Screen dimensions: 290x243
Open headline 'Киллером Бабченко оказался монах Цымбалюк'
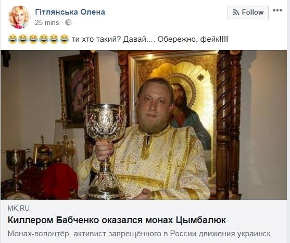[x=117, y=220]
